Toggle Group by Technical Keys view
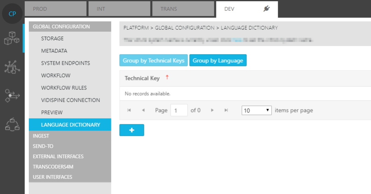371x194 pixels. tap(153, 61)
